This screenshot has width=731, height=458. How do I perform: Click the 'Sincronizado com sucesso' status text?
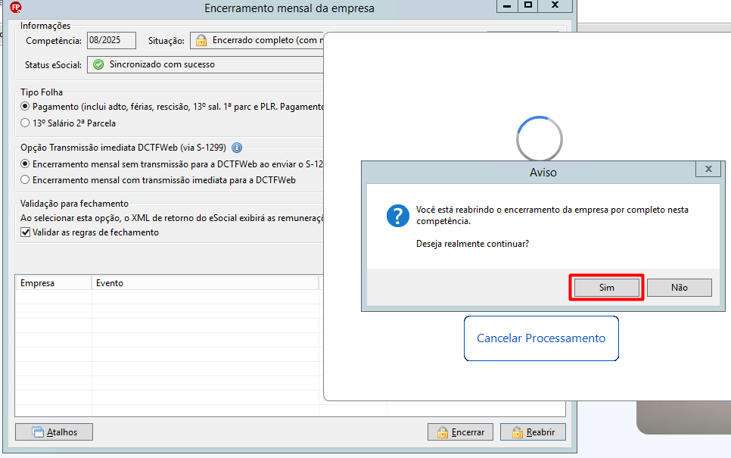pos(162,64)
